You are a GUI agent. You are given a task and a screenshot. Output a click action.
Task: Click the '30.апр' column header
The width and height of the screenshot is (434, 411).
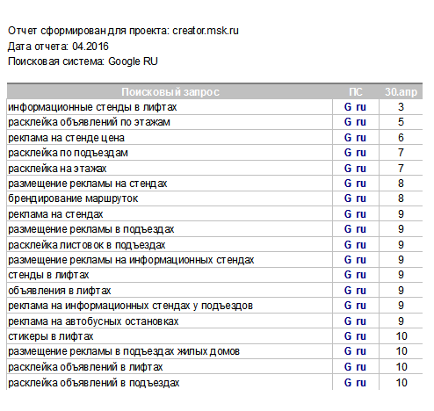pyautogui.click(x=401, y=92)
